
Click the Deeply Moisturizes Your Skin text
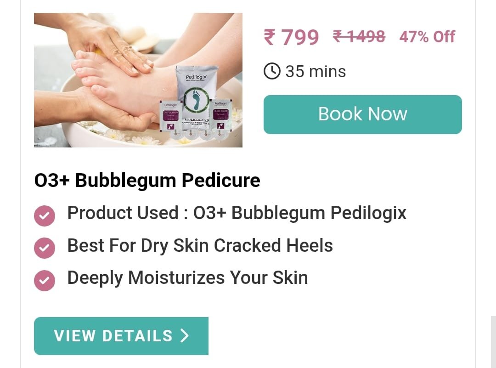[x=187, y=278]
